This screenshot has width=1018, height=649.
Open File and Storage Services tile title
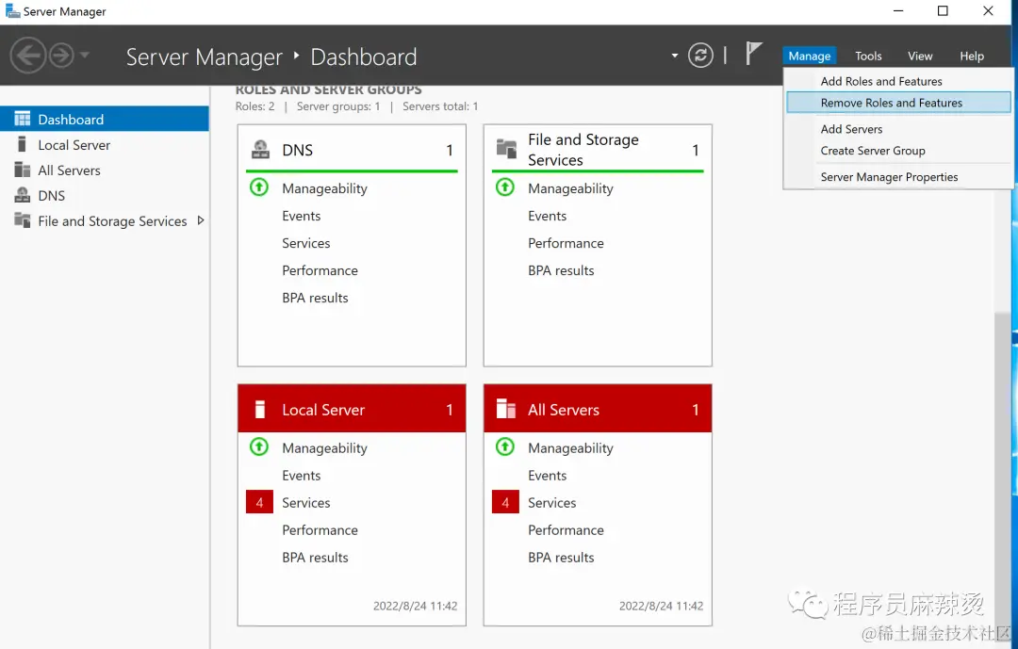(583, 150)
